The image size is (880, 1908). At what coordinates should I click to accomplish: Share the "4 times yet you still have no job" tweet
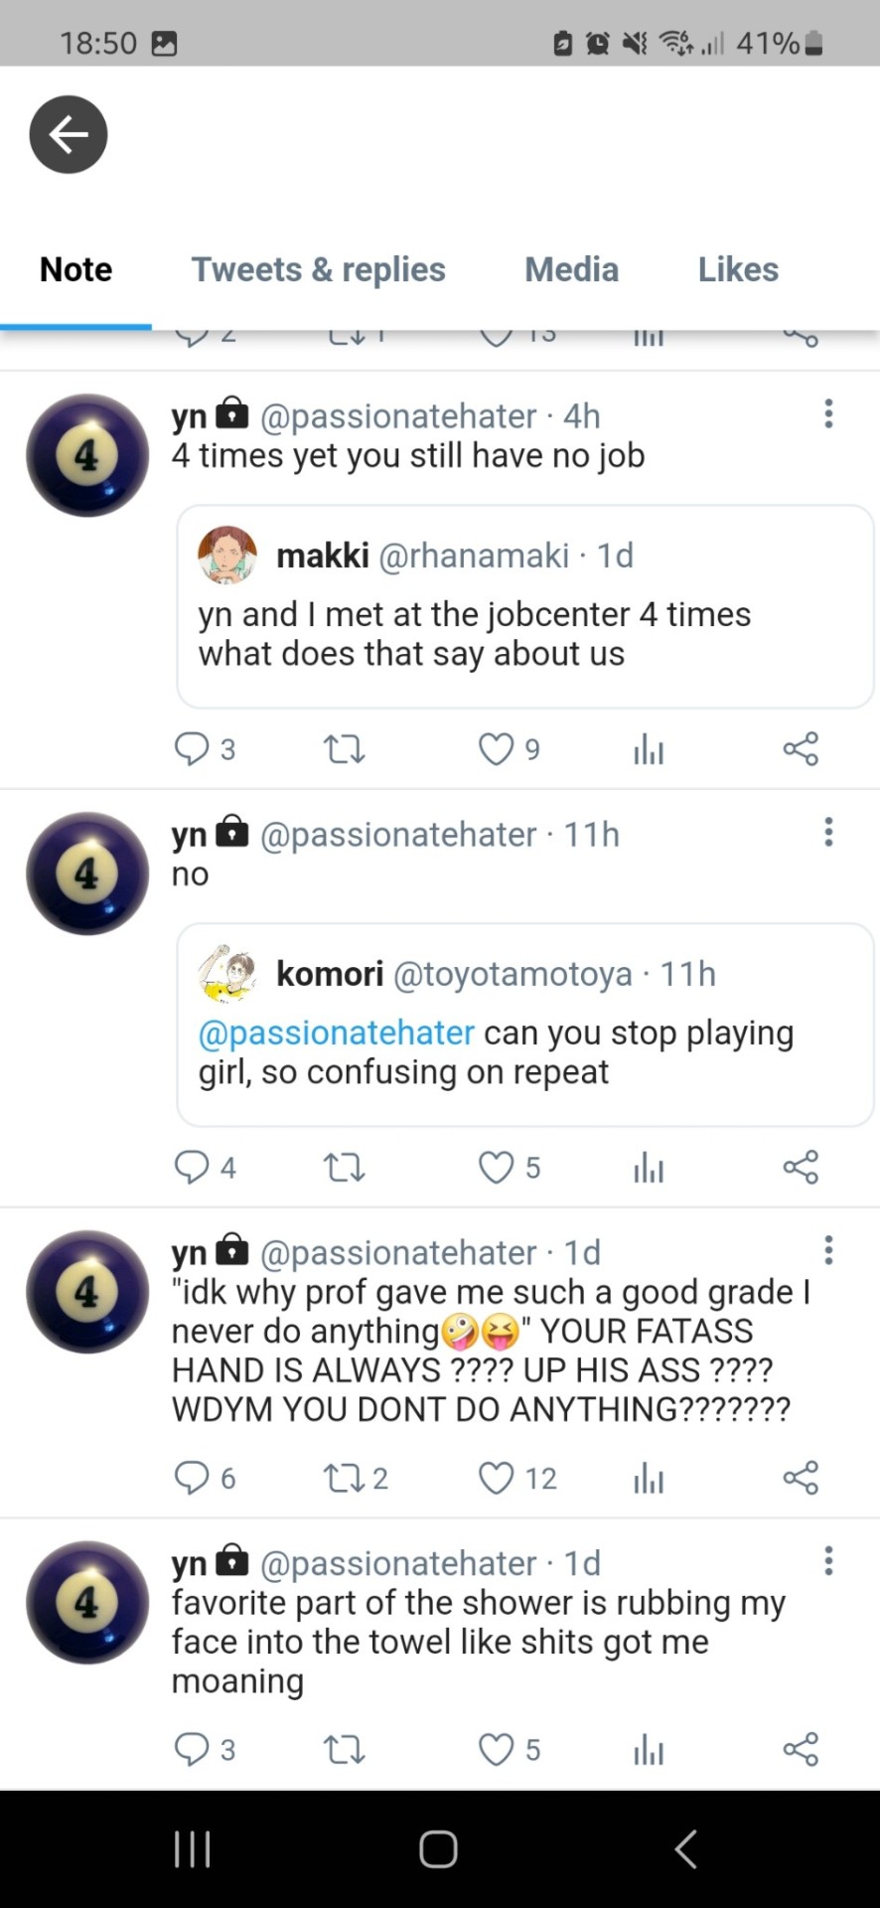point(801,749)
